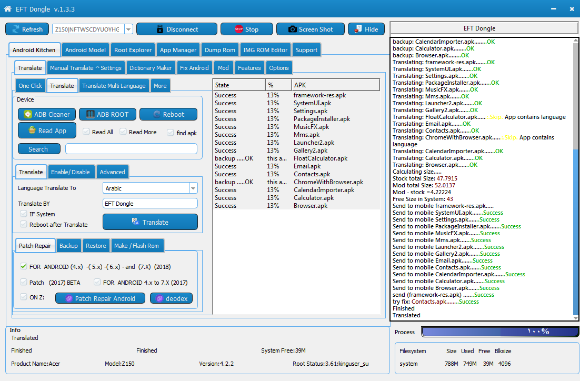Select the FloatCalculator.apk row
Screen dimensions: 580x381
(x=297, y=158)
